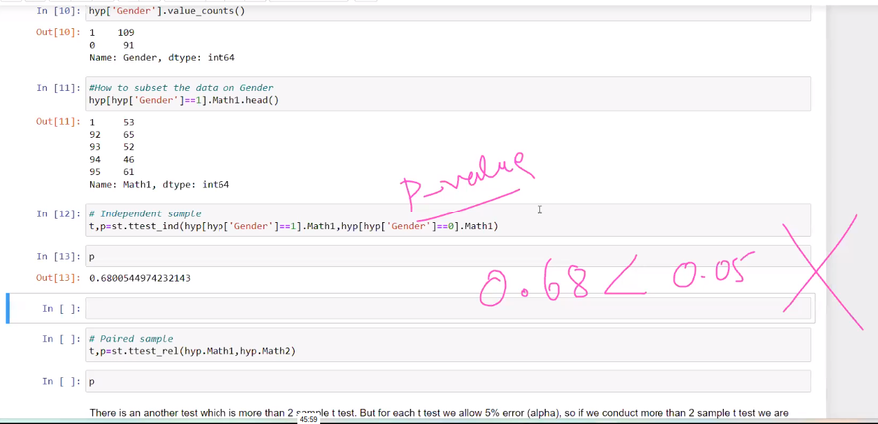
Task: Click the blue selection bar of empty cell
Action: (8, 309)
